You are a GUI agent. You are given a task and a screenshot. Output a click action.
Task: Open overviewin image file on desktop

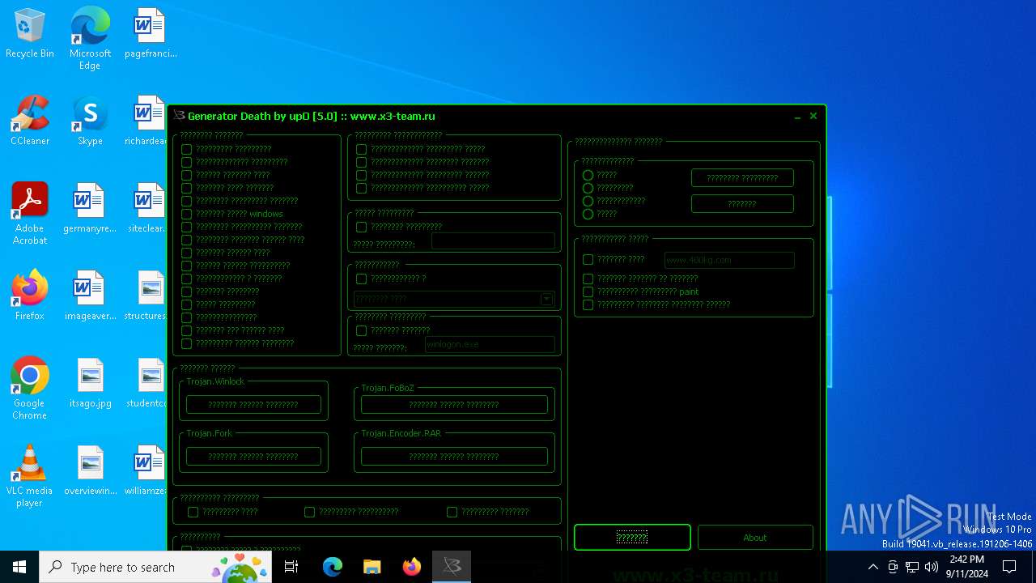(90, 471)
